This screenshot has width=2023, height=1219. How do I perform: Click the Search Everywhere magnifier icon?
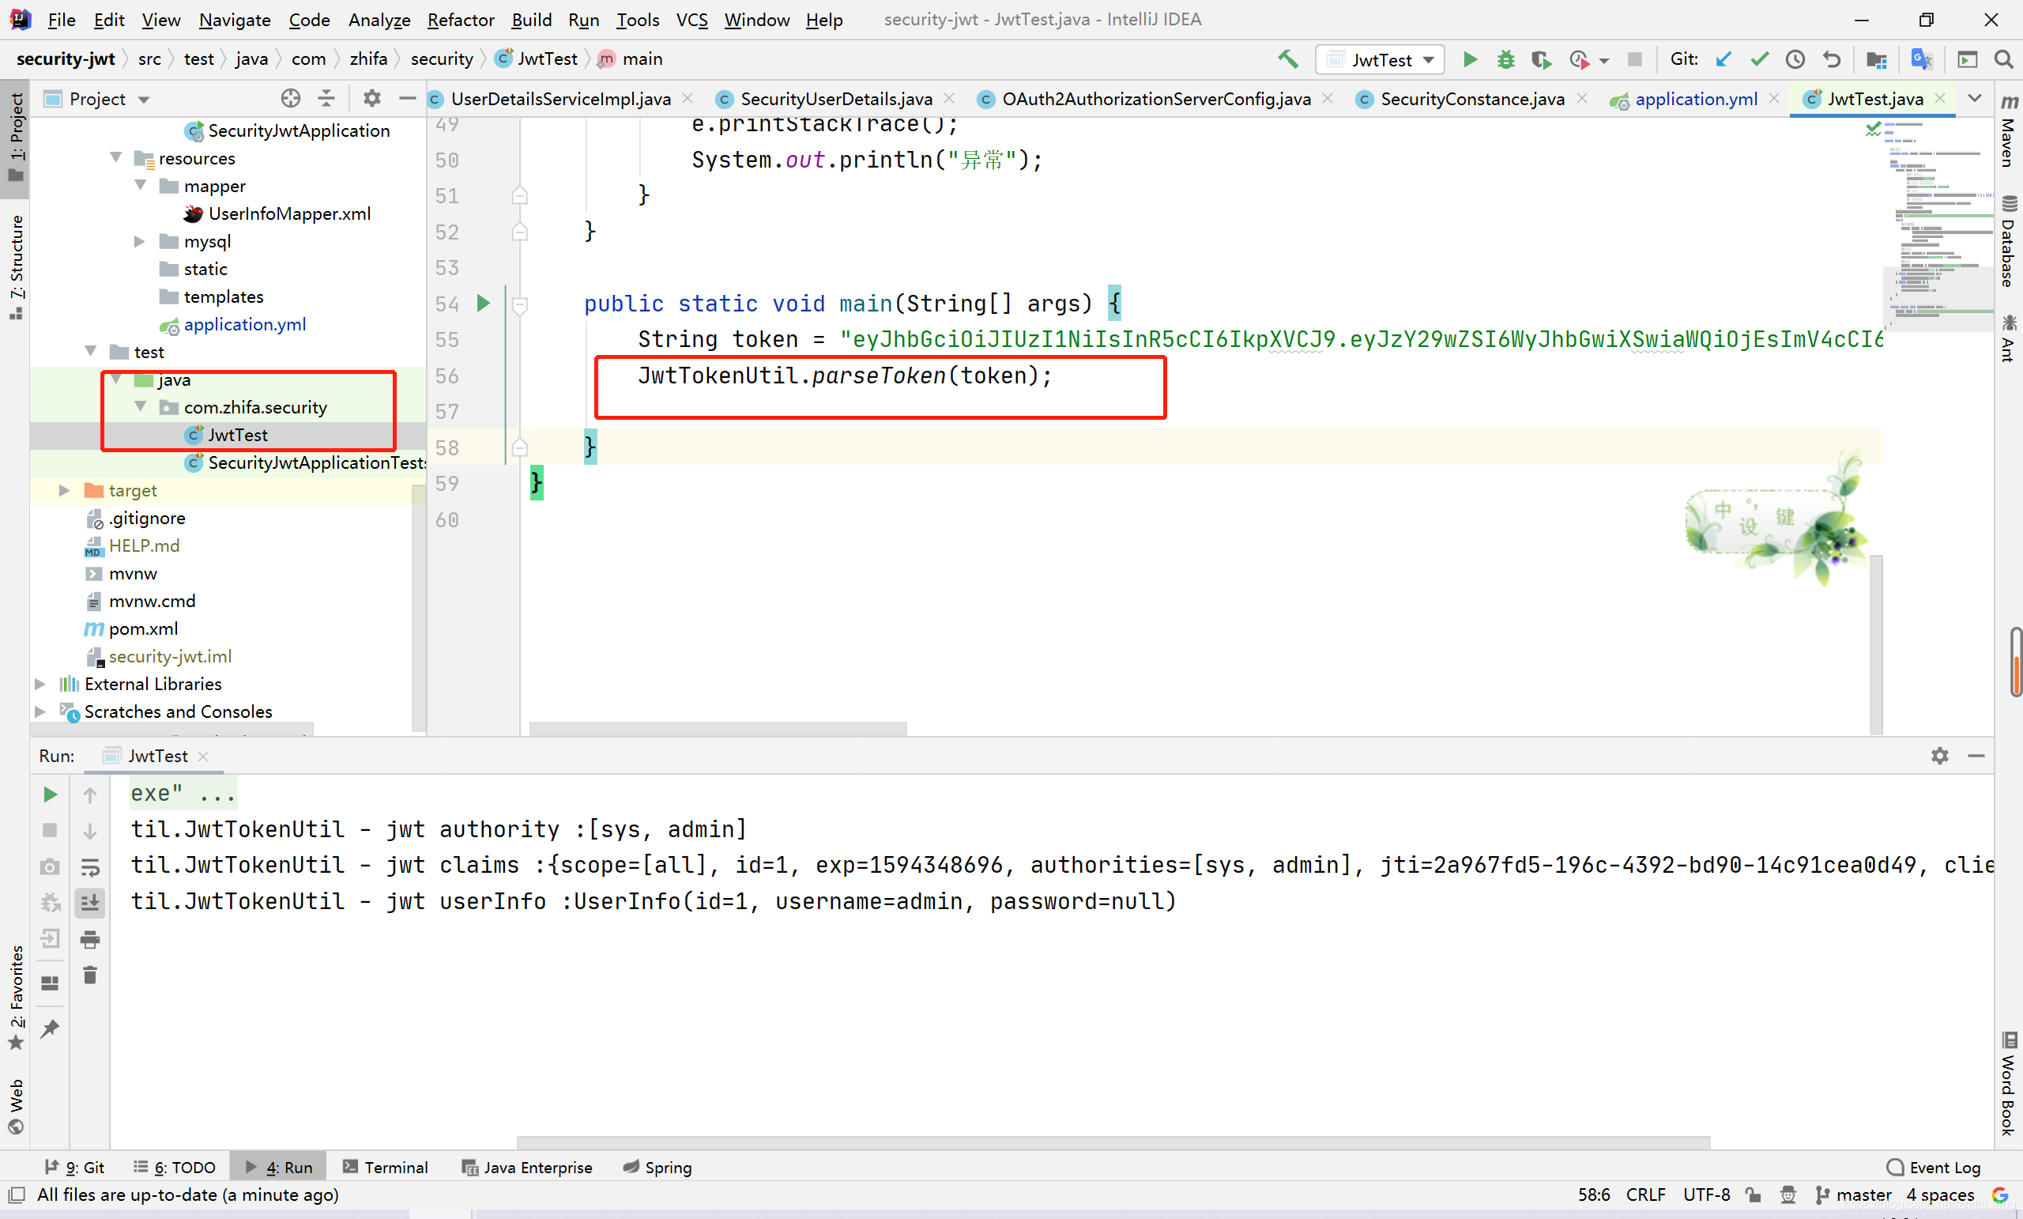click(x=2002, y=59)
